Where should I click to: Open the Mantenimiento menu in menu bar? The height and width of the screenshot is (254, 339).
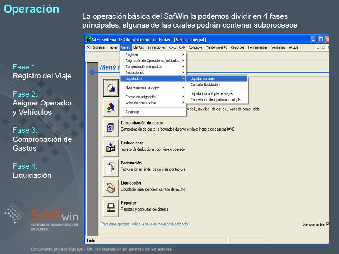tap(216, 47)
